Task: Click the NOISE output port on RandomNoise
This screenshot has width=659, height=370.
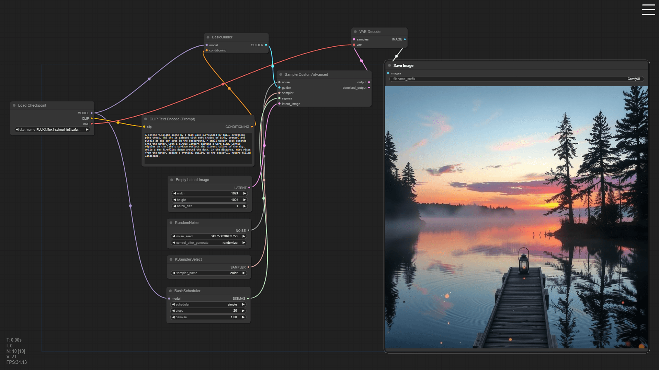Action: pyautogui.click(x=248, y=231)
